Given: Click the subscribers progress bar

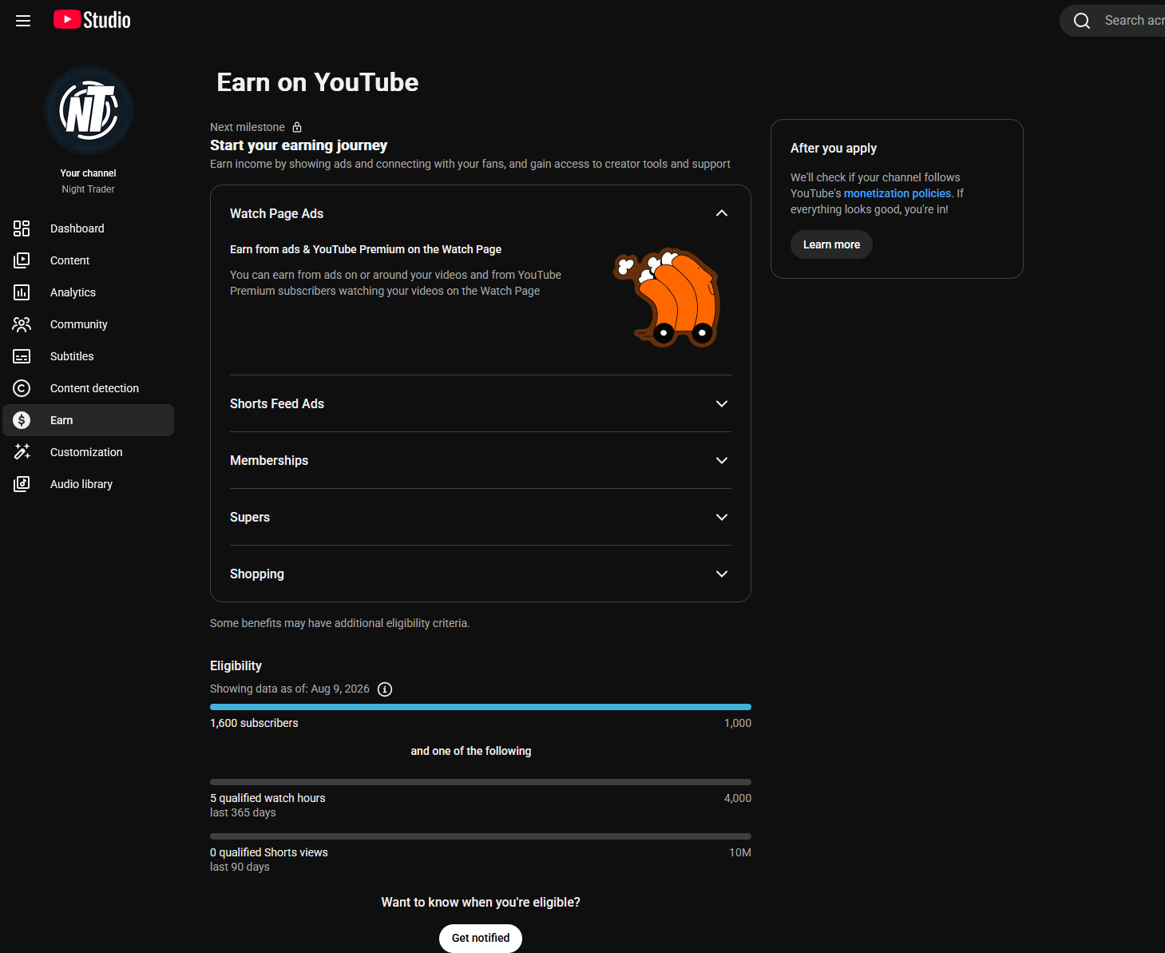Looking at the screenshot, I should tap(481, 707).
